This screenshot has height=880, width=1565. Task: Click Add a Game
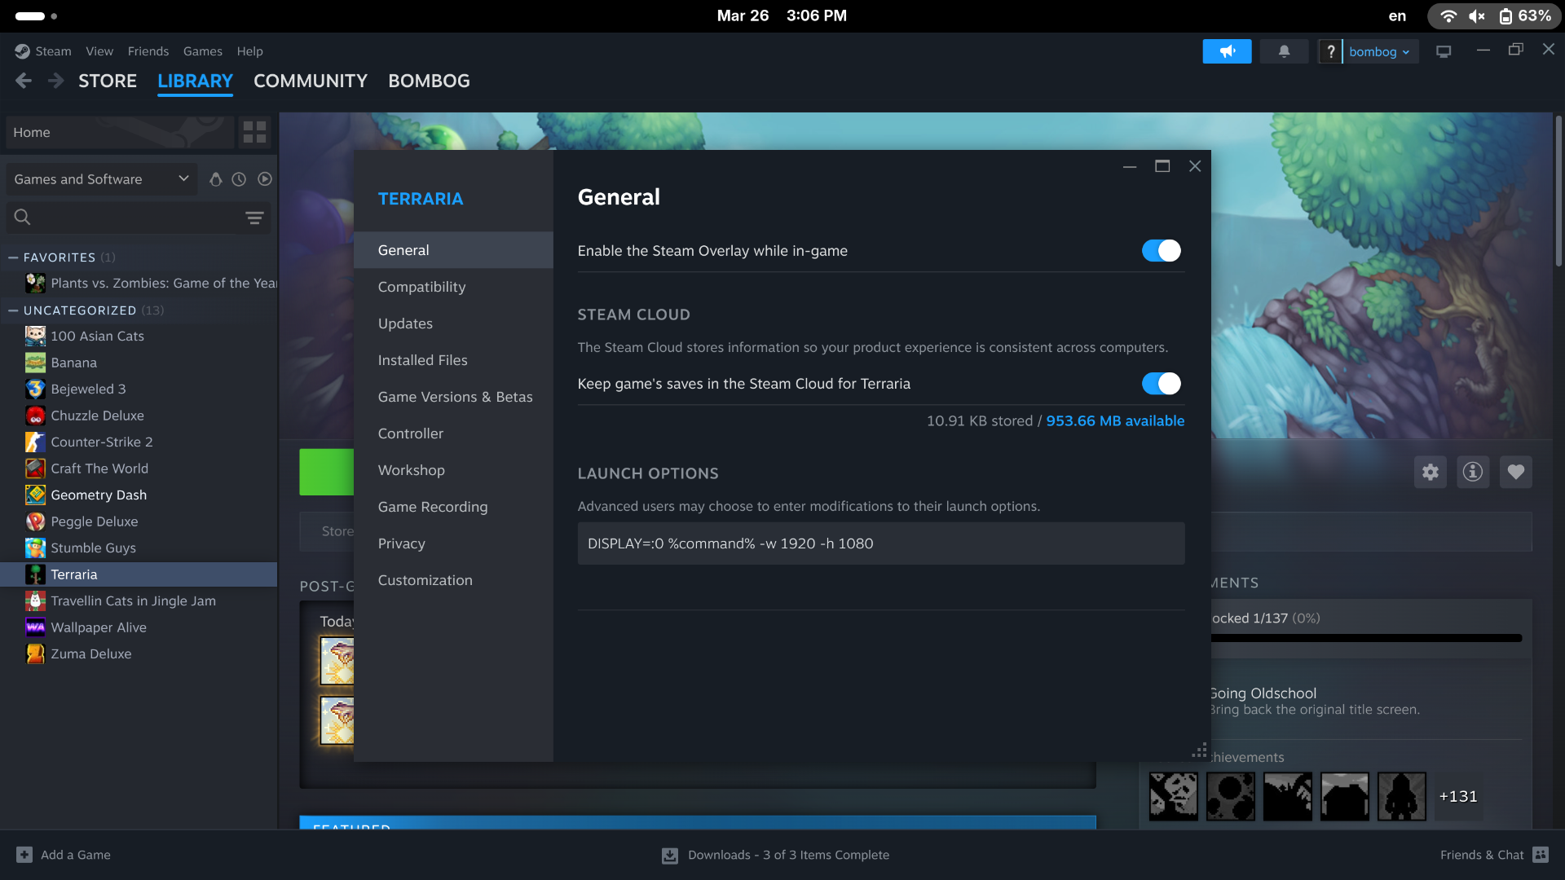tap(64, 855)
